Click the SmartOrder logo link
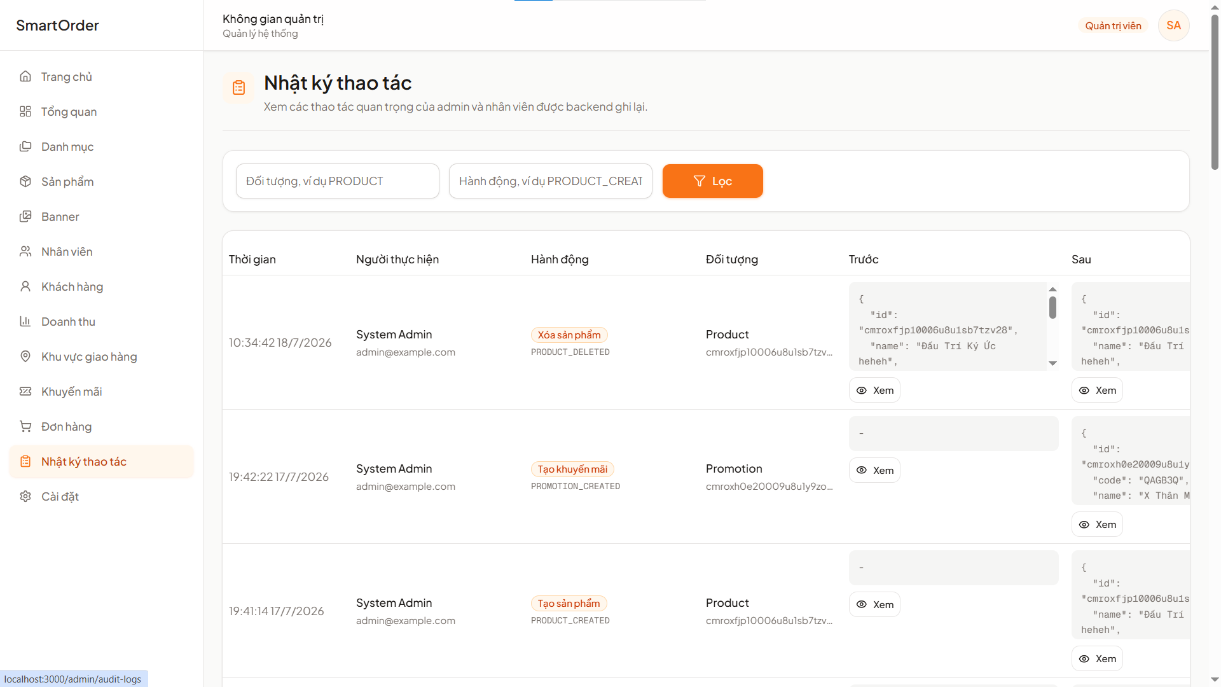The width and height of the screenshot is (1221, 687). tap(57, 25)
